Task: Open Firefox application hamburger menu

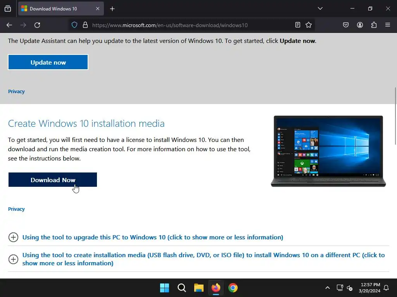Action: (x=388, y=25)
